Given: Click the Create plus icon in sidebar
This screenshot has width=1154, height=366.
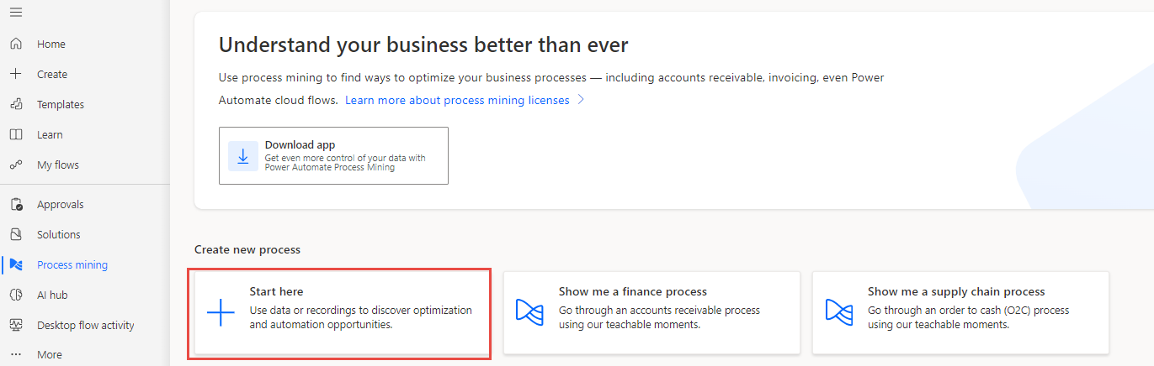Looking at the screenshot, I should pyautogui.click(x=16, y=74).
